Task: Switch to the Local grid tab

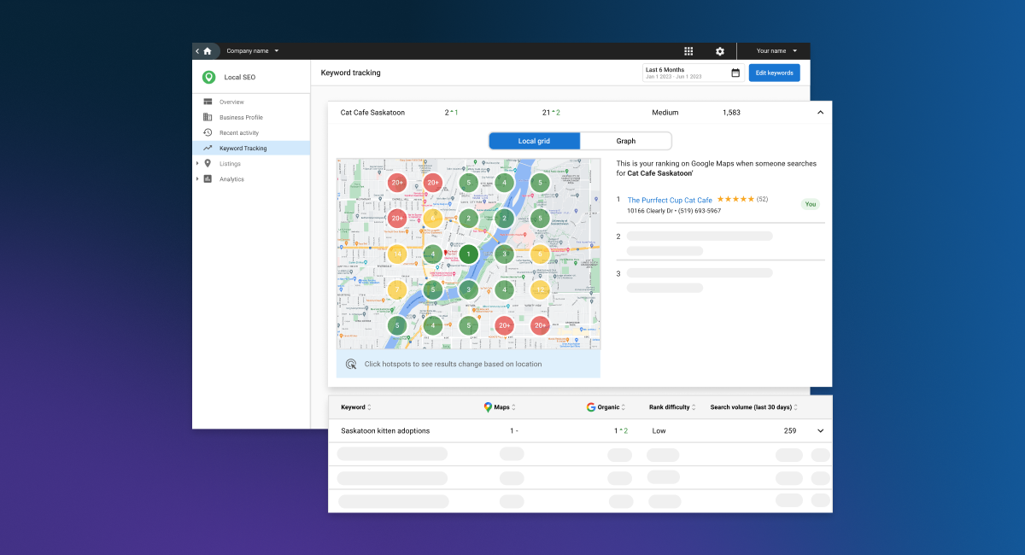Action: point(534,141)
